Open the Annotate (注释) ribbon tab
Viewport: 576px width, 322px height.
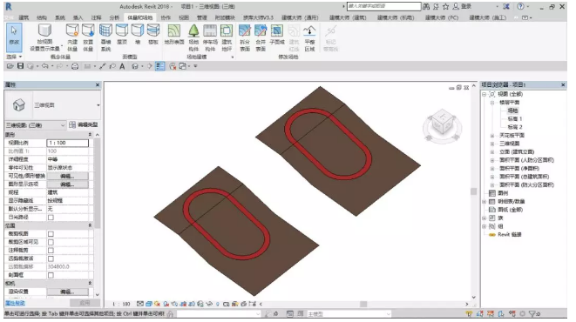coord(96,17)
